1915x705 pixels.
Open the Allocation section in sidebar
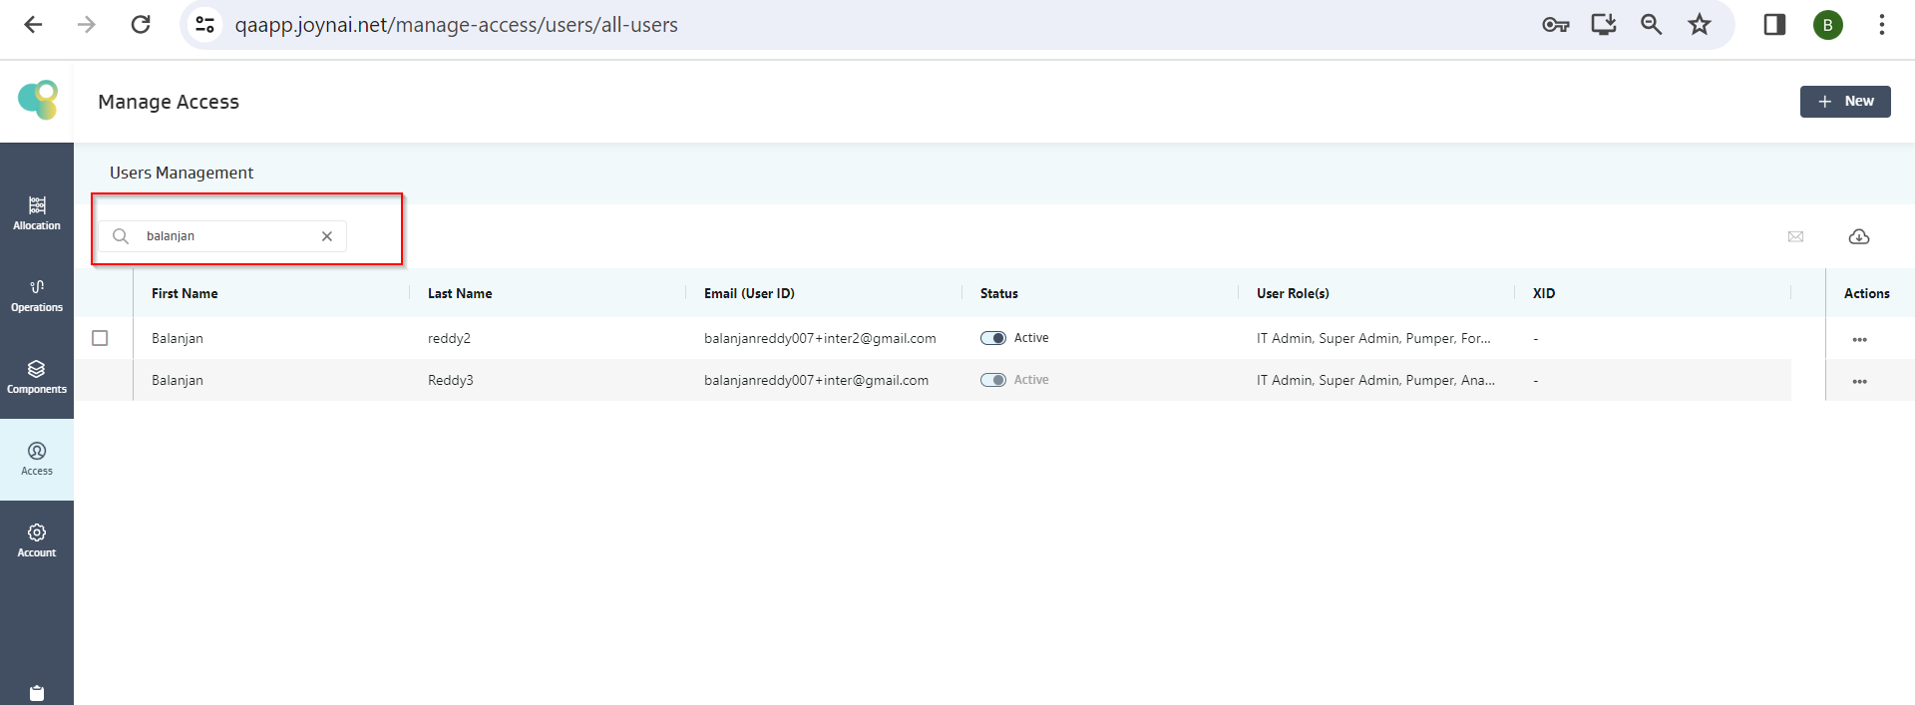[x=37, y=213]
